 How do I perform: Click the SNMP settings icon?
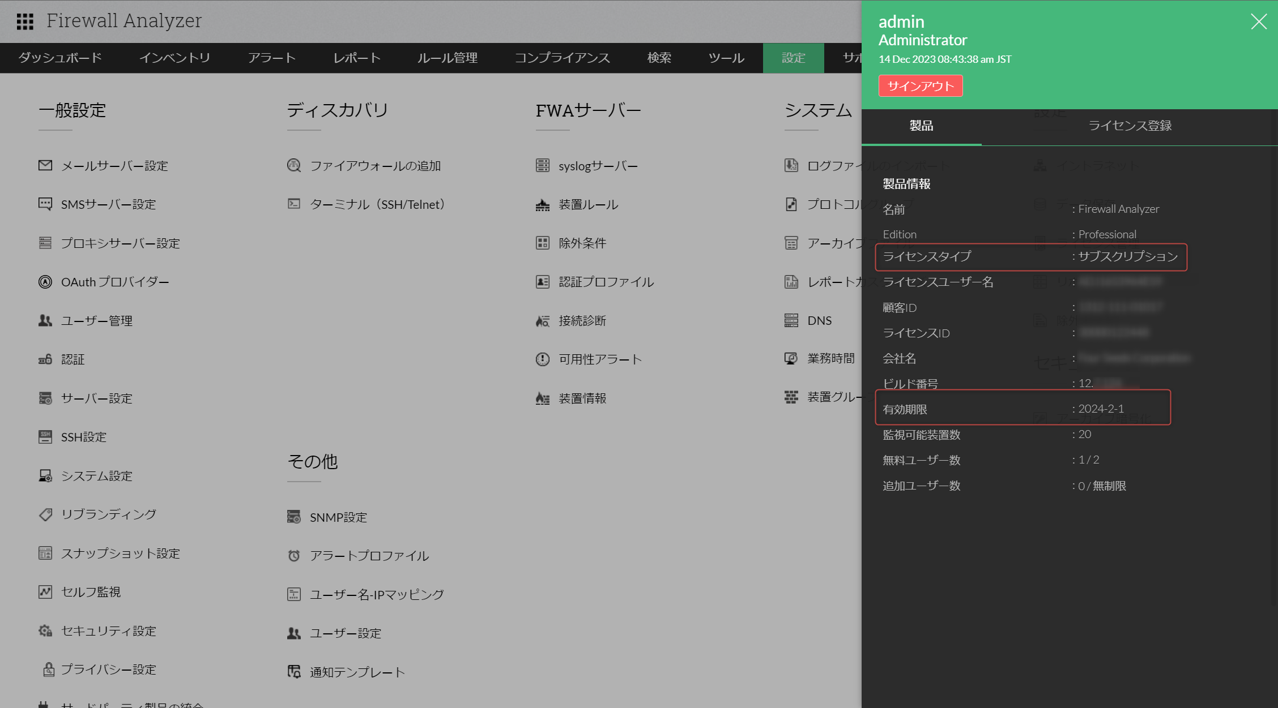(294, 517)
